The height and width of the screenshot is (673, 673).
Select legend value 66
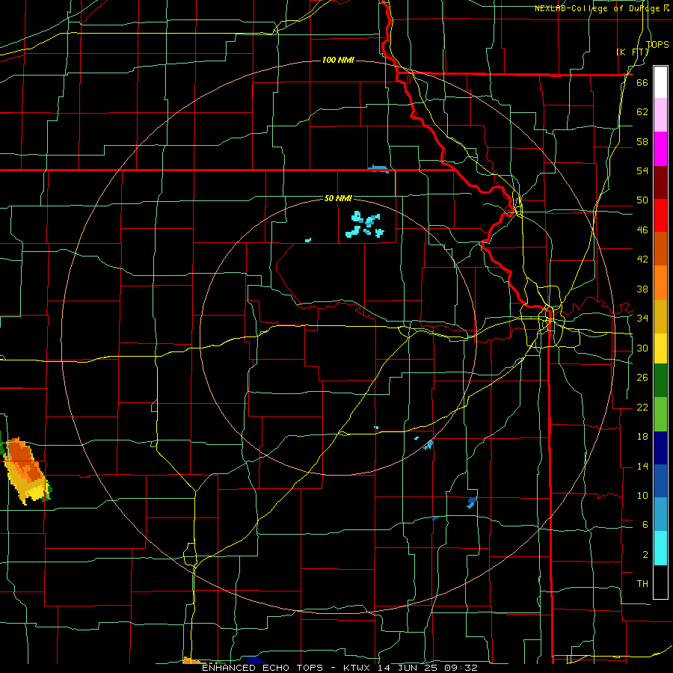(642, 82)
